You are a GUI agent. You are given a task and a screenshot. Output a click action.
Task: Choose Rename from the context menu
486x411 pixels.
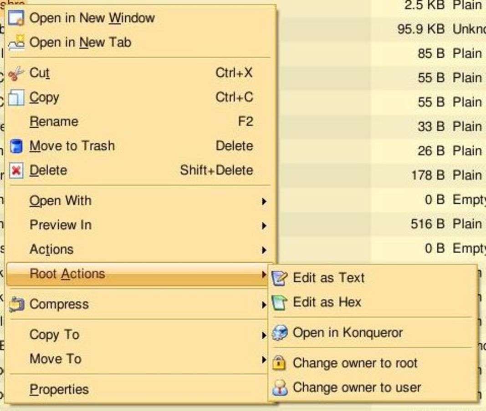(54, 122)
